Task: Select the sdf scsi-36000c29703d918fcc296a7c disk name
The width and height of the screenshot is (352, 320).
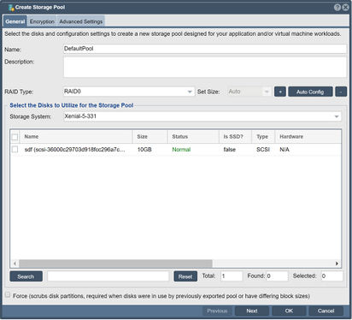Action: coord(74,150)
